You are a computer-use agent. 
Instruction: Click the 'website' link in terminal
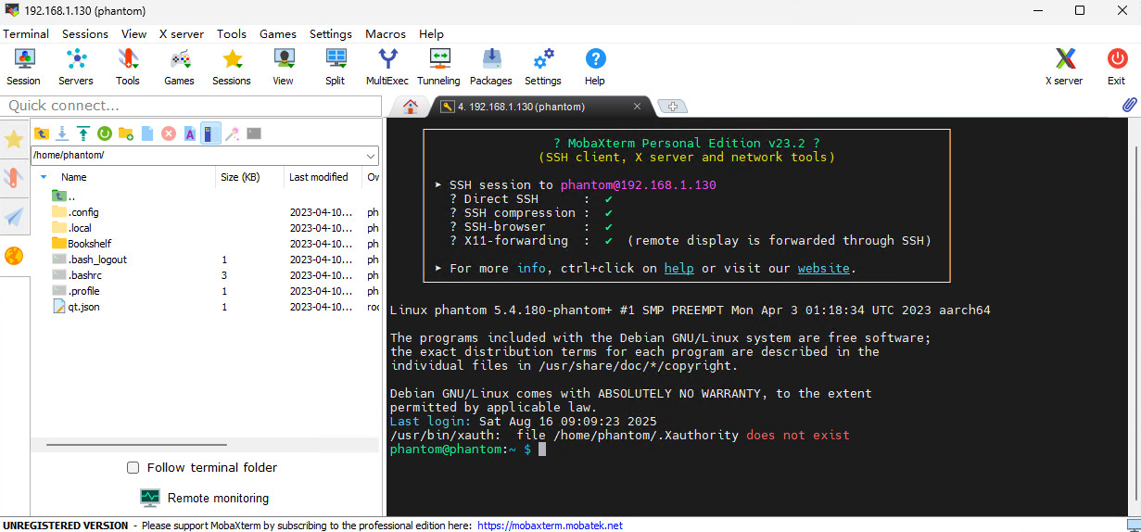[824, 268]
